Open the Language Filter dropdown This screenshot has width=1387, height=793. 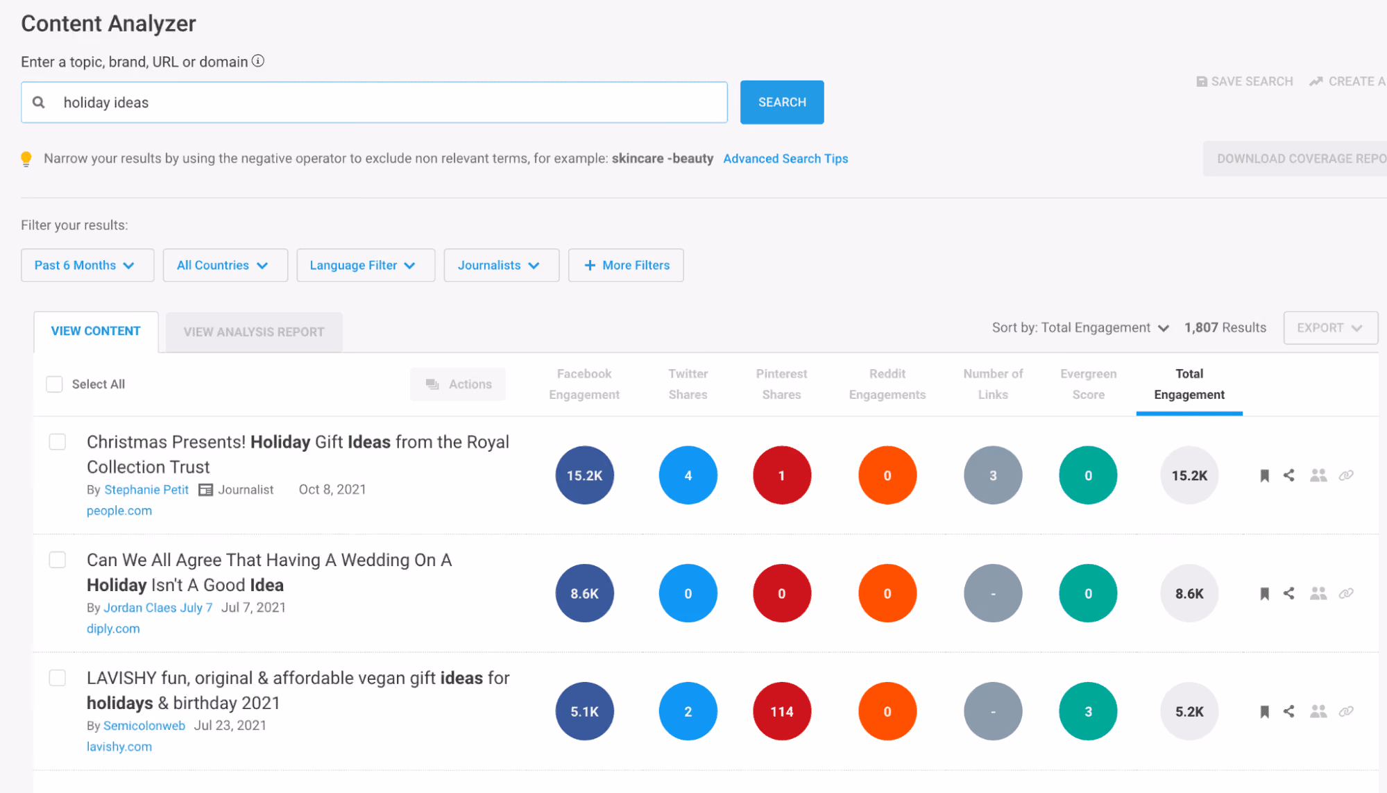[366, 265]
